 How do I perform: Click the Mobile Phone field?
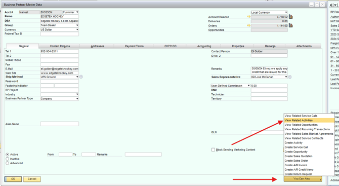(60, 60)
